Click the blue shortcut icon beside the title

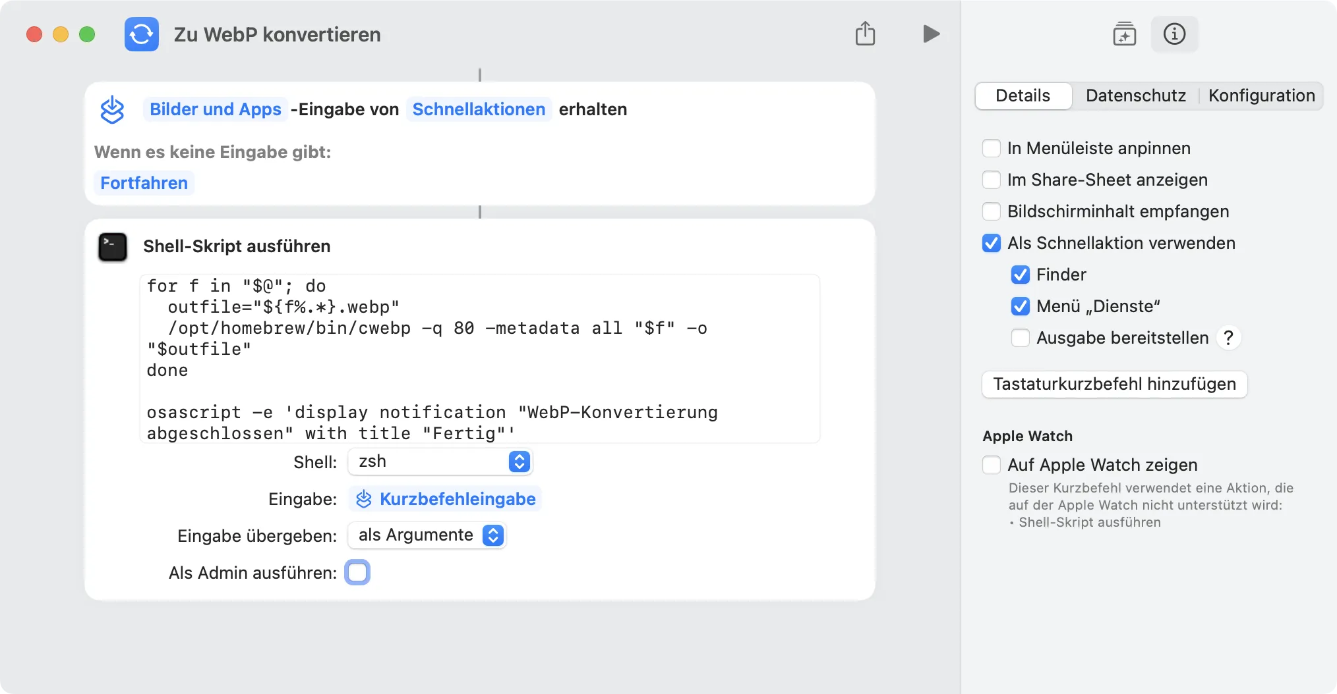tap(141, 34)
